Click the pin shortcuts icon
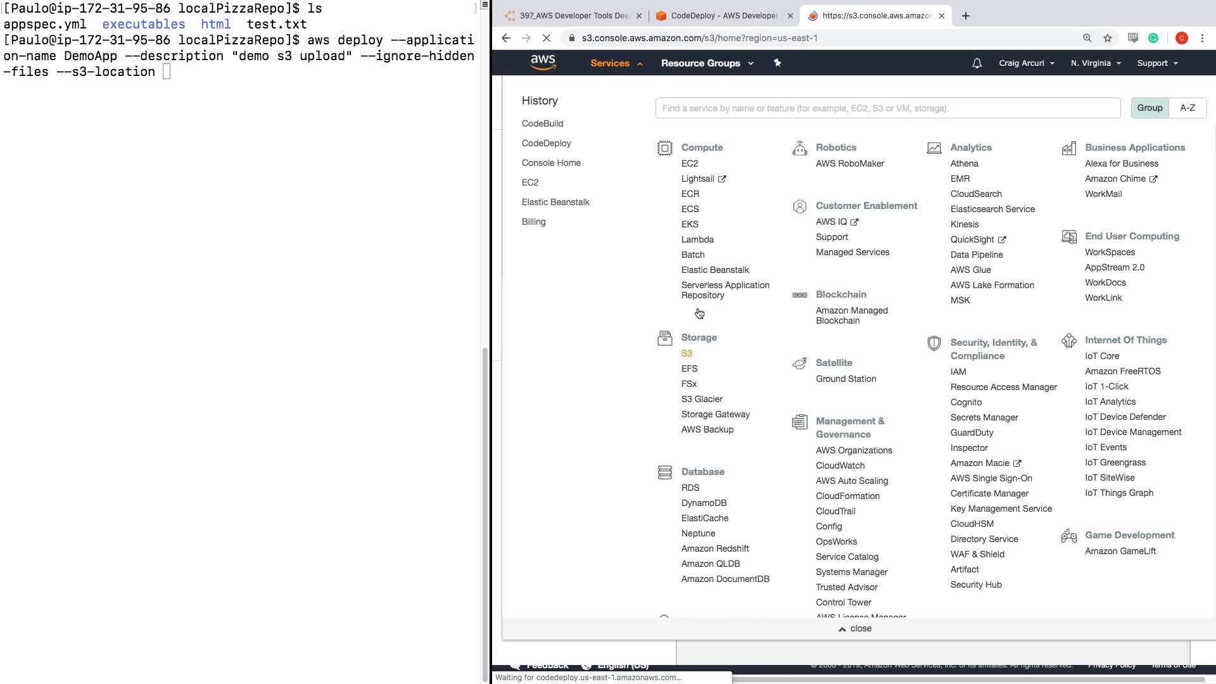Screen dimensions: 1216x684 click(x=777, y=63)
